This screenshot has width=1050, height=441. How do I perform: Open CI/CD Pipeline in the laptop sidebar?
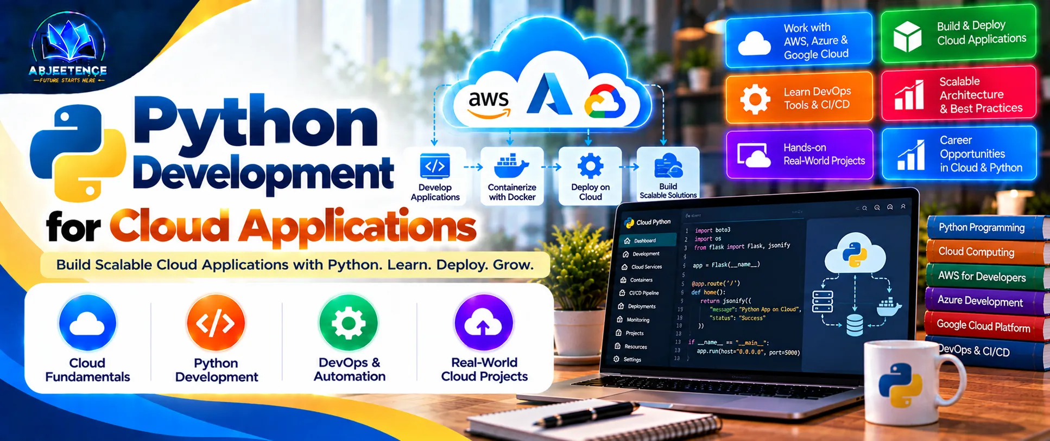tap(640, 293)
